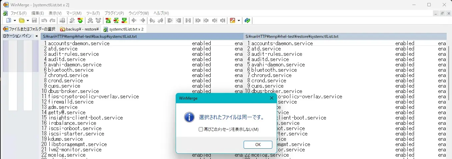Click dbus-broker.service in left pane
This screenshot has width=452, height=159.
73,91
